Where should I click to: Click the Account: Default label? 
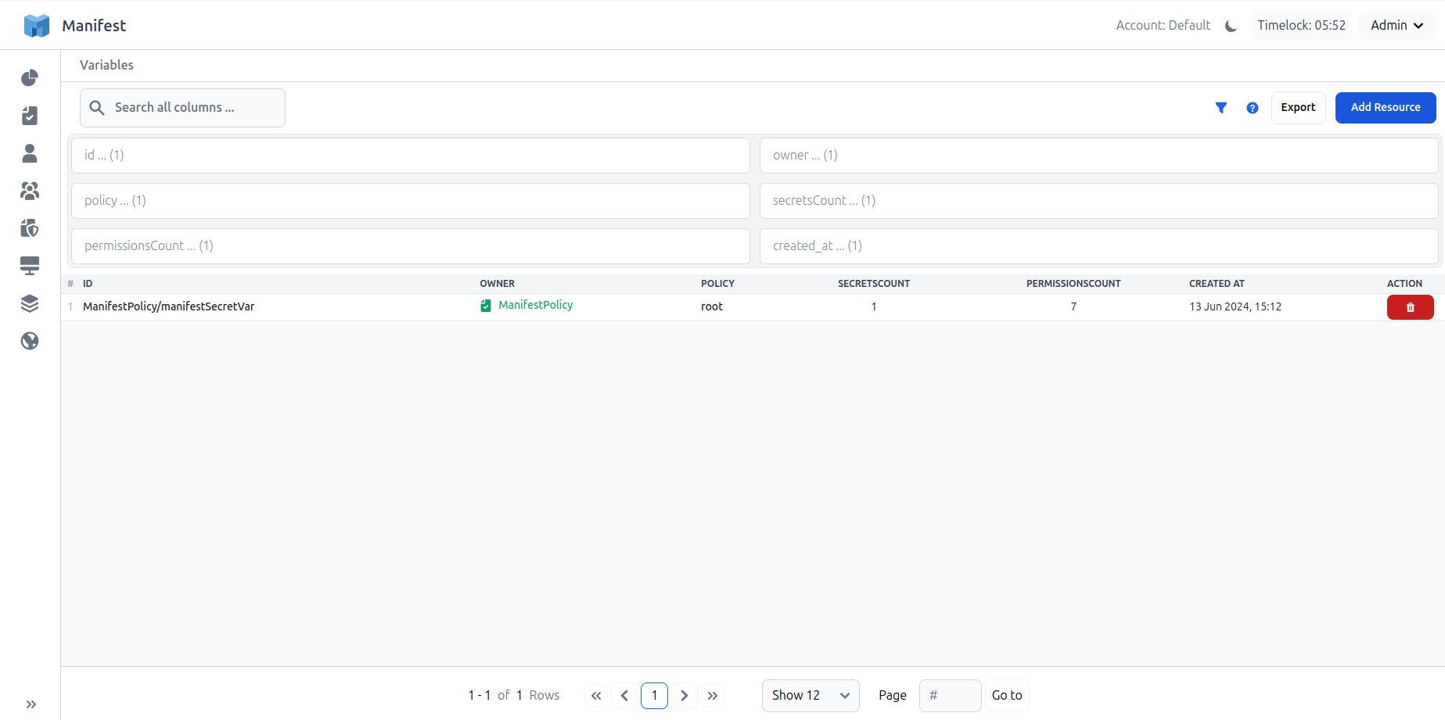pyautogui.click(x=1163, y=26)
